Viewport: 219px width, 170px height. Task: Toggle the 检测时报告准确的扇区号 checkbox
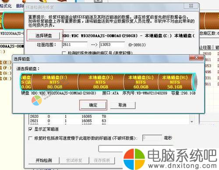[x=64, y=53]
